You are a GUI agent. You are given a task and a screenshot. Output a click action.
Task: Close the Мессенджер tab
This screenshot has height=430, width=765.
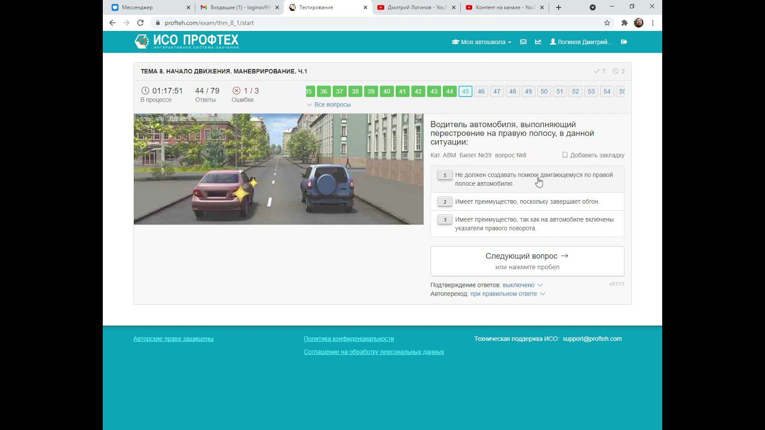(188, 7)
